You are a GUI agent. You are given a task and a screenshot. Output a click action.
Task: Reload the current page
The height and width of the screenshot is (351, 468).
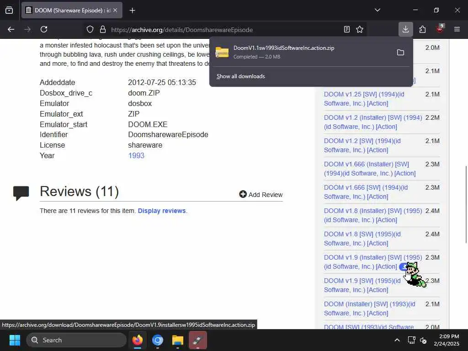tap(44, 29)
